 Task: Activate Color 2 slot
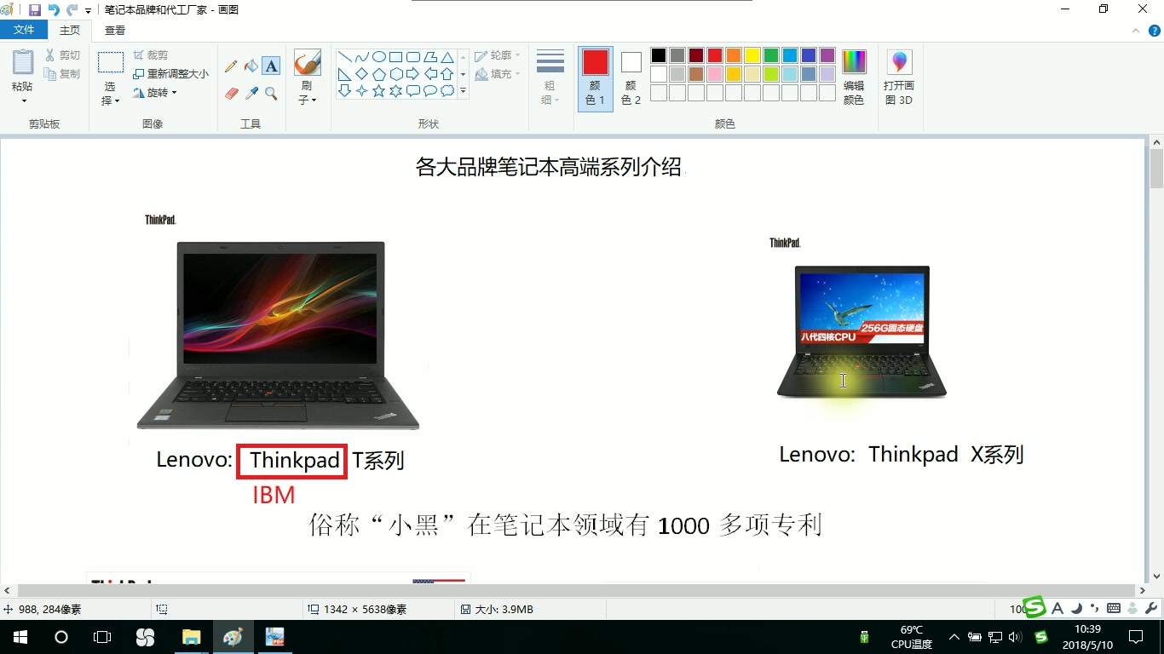pos(631,77)
